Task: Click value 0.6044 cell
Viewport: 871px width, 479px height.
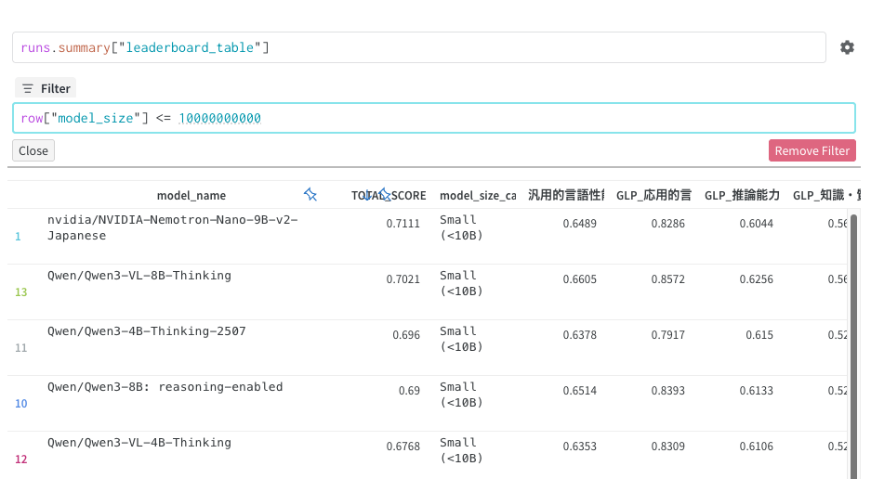Action: coord(756,223)
